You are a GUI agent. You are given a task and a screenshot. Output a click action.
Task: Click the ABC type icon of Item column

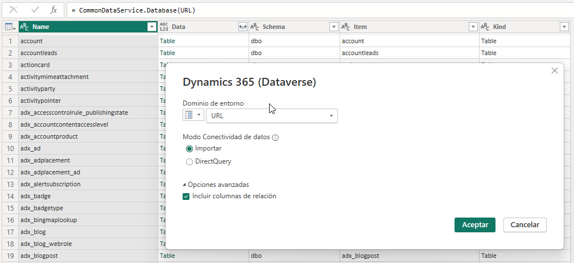point(345,27)
